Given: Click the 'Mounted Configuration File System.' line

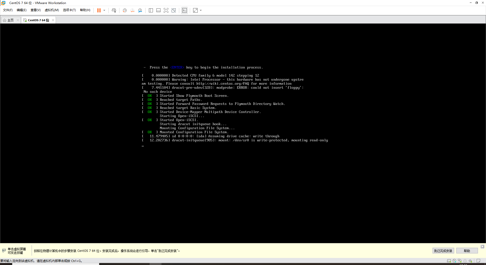Looking at the screenshot, I should point(185,132).
